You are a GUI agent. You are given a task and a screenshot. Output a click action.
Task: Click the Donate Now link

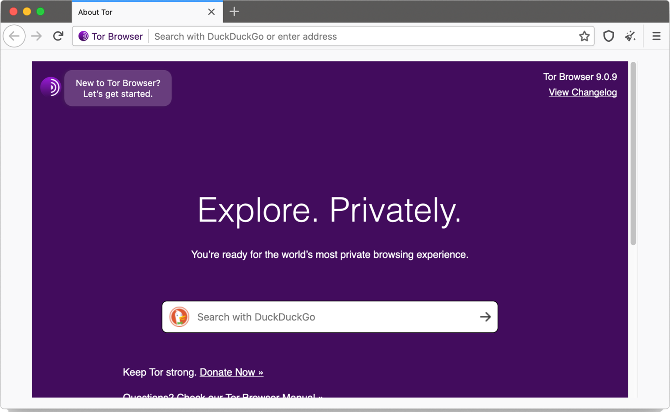coord(231,372)
